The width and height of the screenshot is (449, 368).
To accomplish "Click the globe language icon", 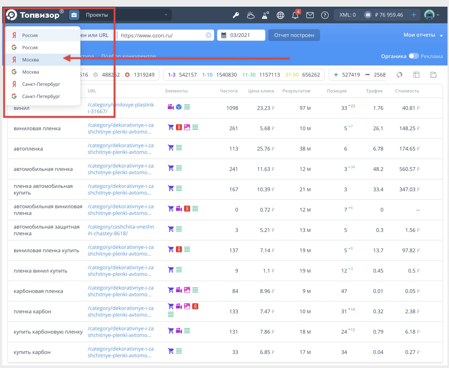I will point(280,15).
